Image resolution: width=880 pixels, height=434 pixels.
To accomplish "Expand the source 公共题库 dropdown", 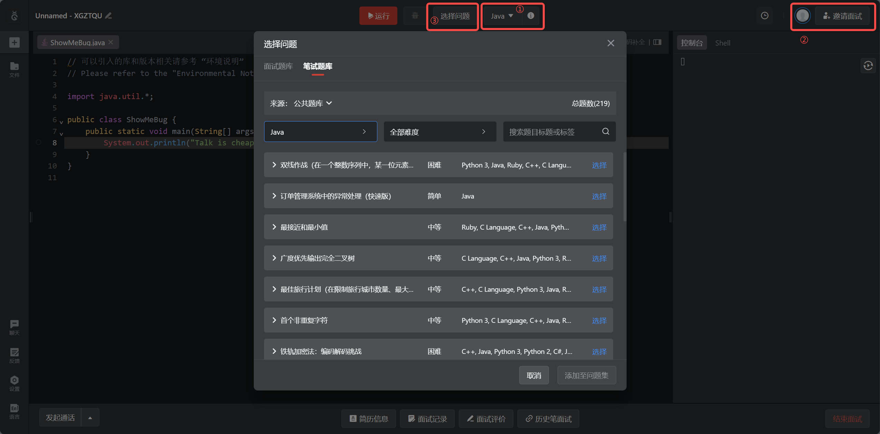I will pos(313,103).
